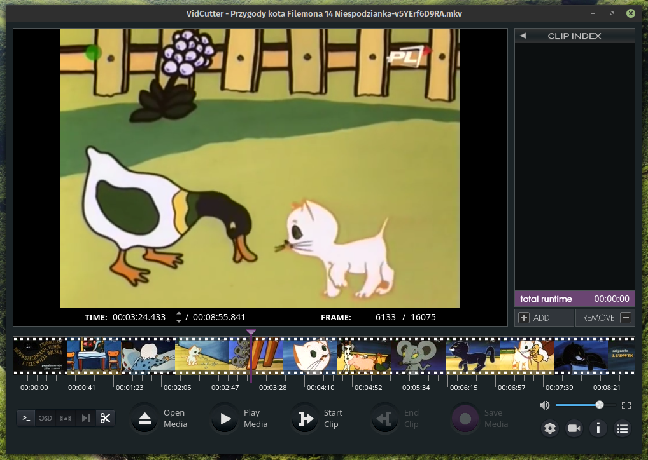
Task: Play the media
Action: click(225, 419)
